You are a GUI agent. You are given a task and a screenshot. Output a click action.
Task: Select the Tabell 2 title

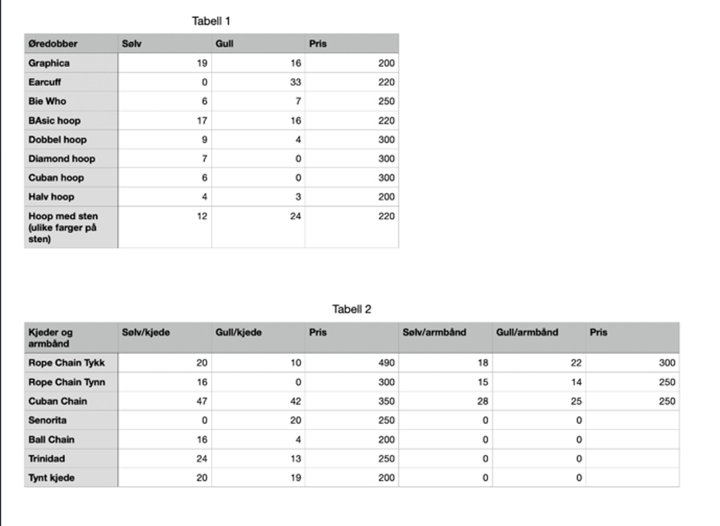(352, 309)
